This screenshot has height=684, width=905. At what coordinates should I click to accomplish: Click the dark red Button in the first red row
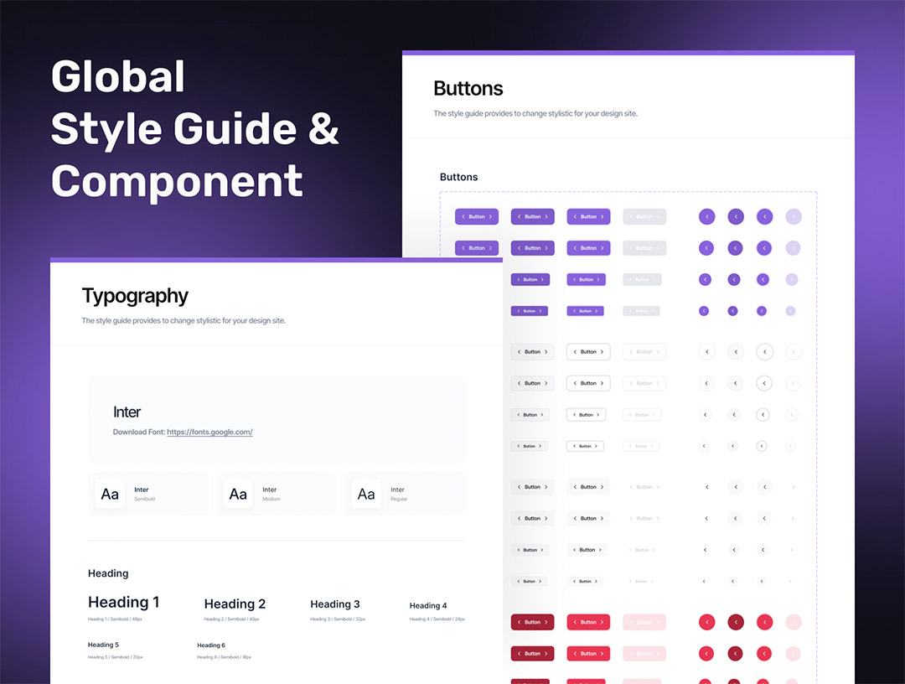point(532,622)
